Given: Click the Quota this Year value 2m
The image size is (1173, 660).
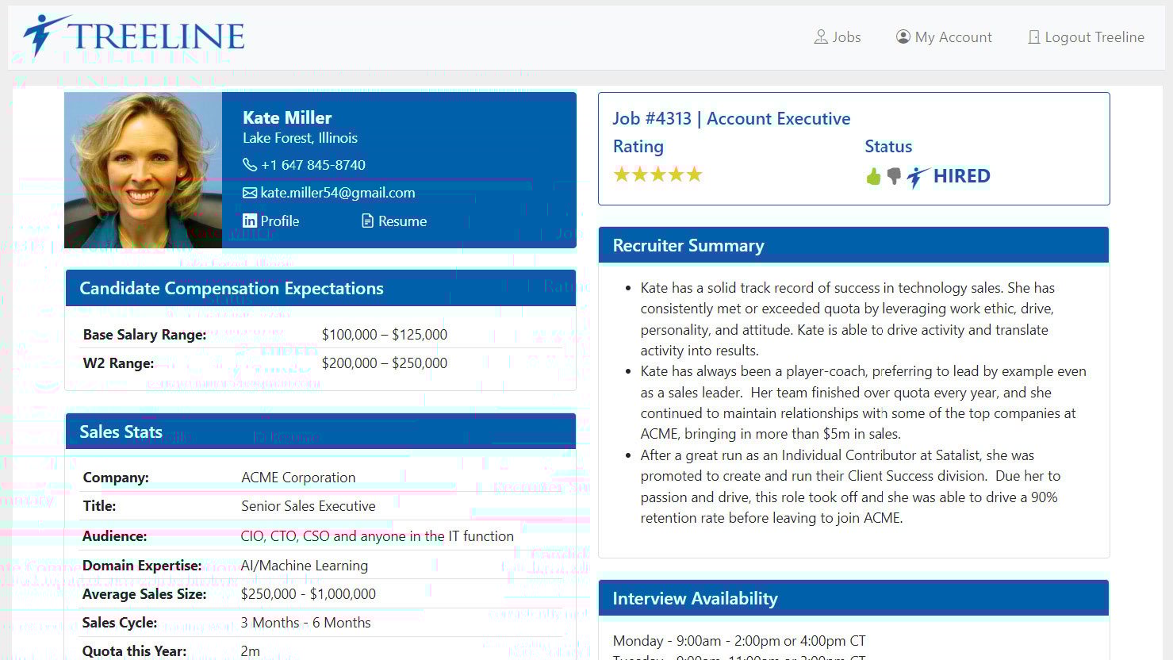Looking at the screenshot, I should click(251, 651).
